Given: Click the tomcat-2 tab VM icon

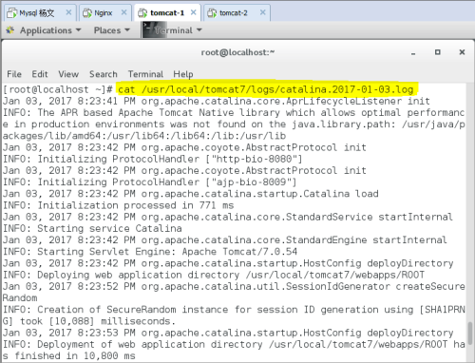Looking at the screenshot, I should [212, 13].
